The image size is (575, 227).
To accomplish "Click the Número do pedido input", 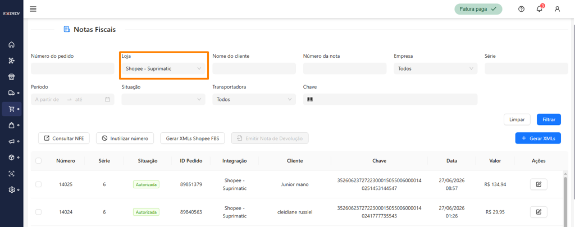I will click(72, 68).
